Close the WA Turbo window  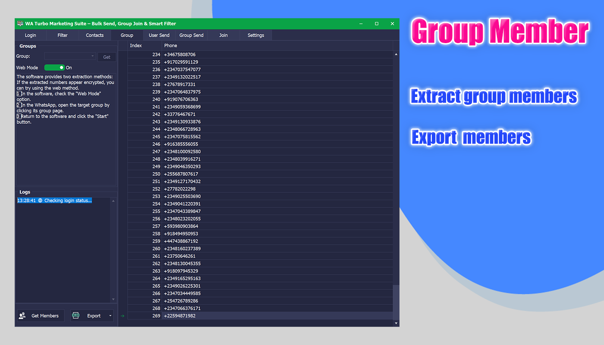[392, 24]
